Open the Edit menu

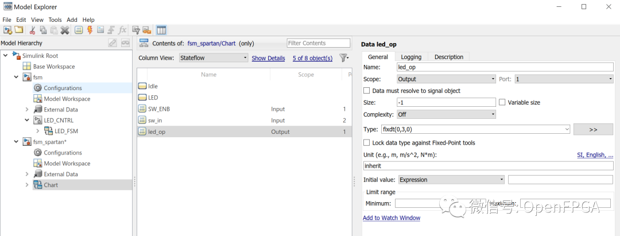pyautogui.click(x=21, y=20)
